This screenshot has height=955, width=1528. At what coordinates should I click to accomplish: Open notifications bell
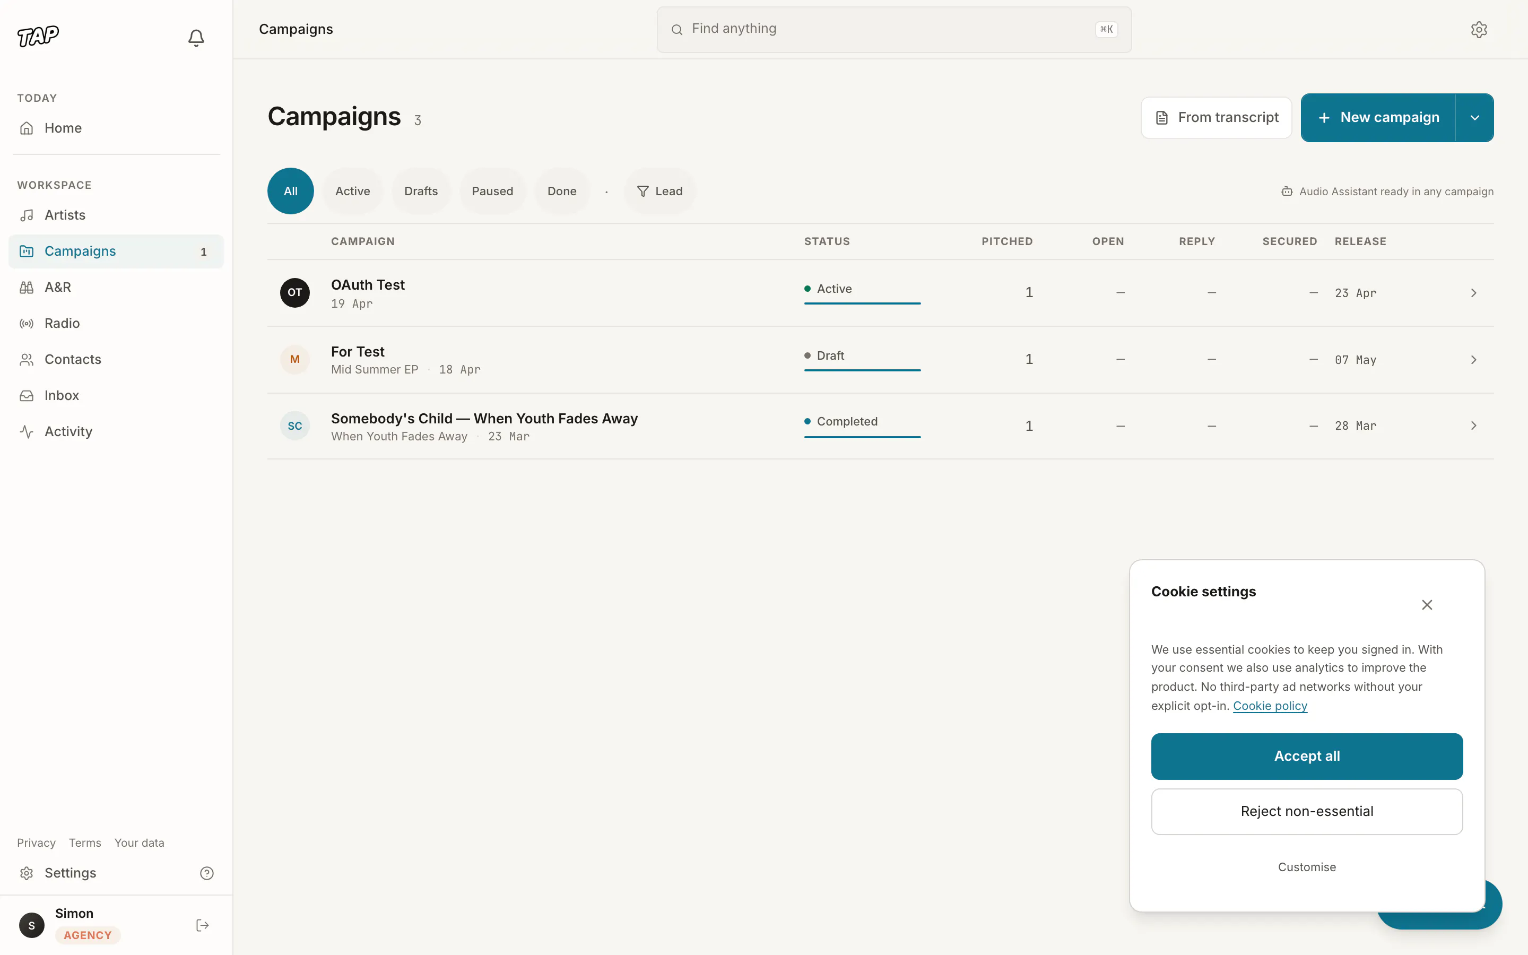tap(196, 38)
